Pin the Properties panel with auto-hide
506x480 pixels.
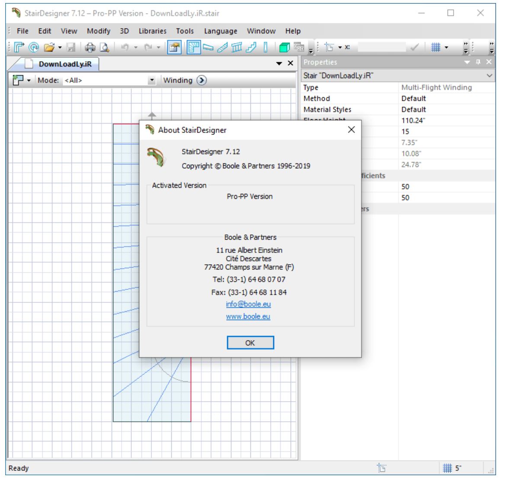pos(478,62)
